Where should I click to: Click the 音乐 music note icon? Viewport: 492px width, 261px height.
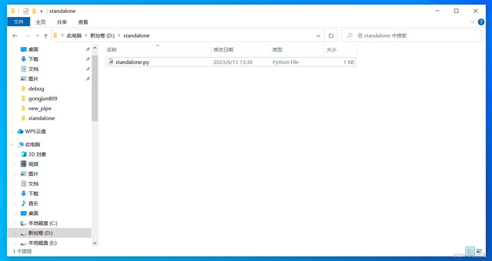tap(23, 203)
